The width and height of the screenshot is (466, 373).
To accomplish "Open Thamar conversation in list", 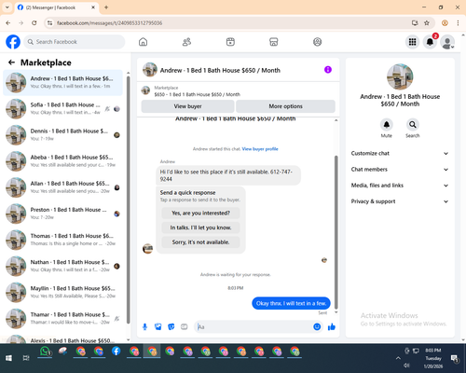I will [x=62, y=318].
